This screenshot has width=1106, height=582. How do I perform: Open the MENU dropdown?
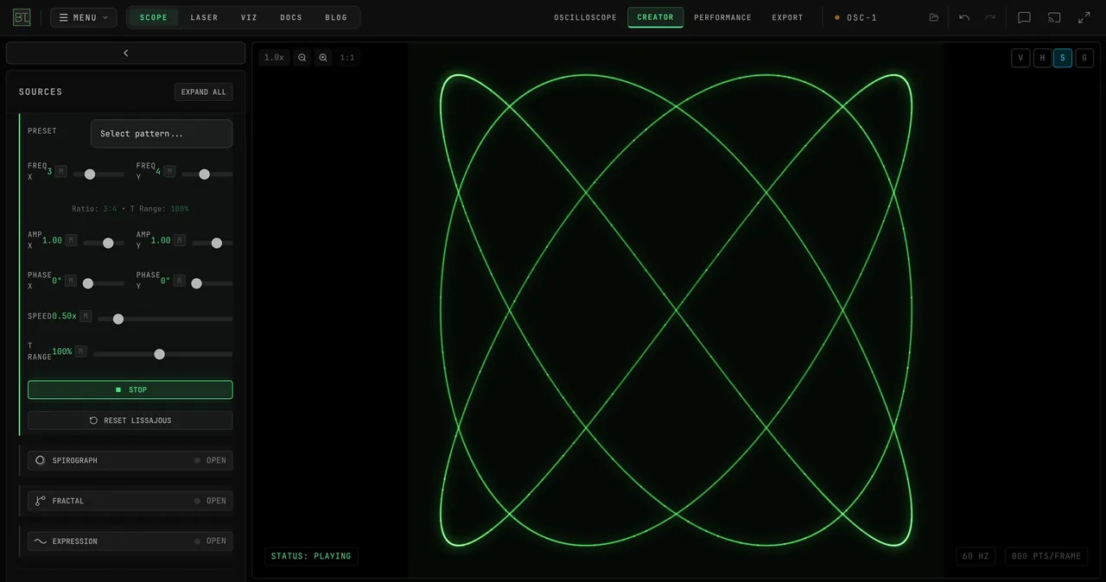point(84,17)
